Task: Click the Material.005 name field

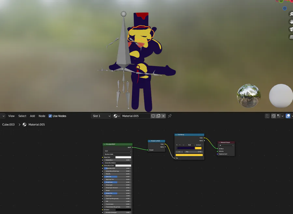Action: [x=135, y=116]
